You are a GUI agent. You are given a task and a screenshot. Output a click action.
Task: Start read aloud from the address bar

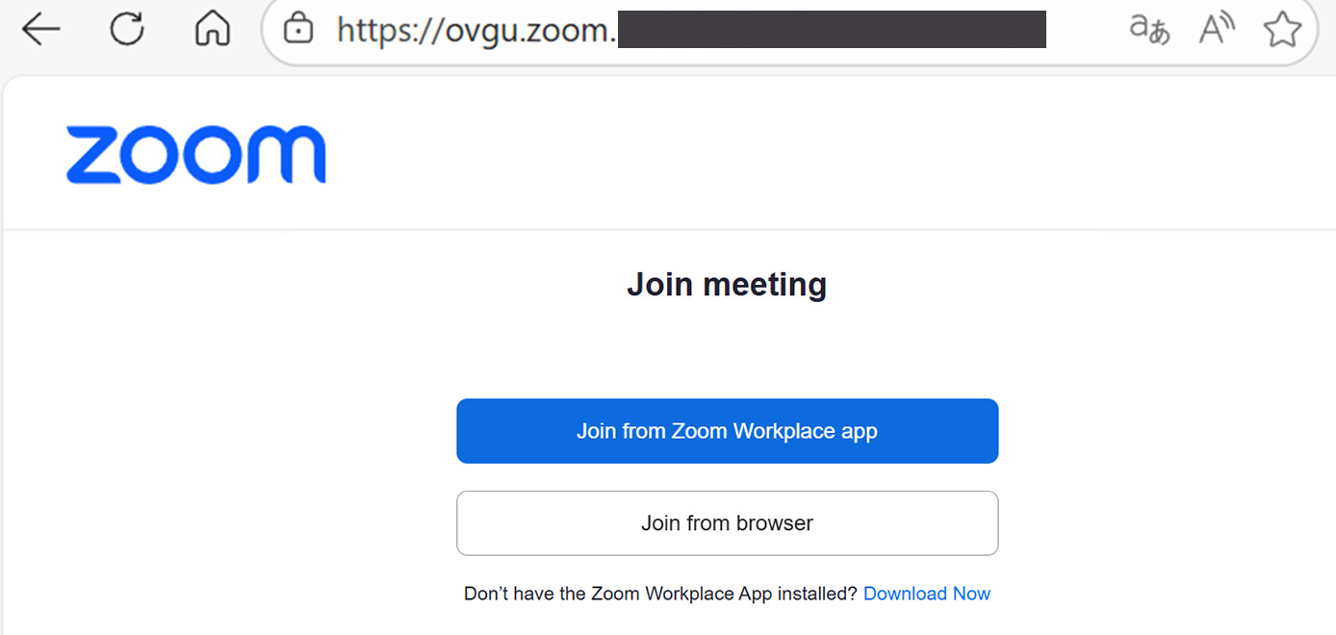coord(1217,30)
